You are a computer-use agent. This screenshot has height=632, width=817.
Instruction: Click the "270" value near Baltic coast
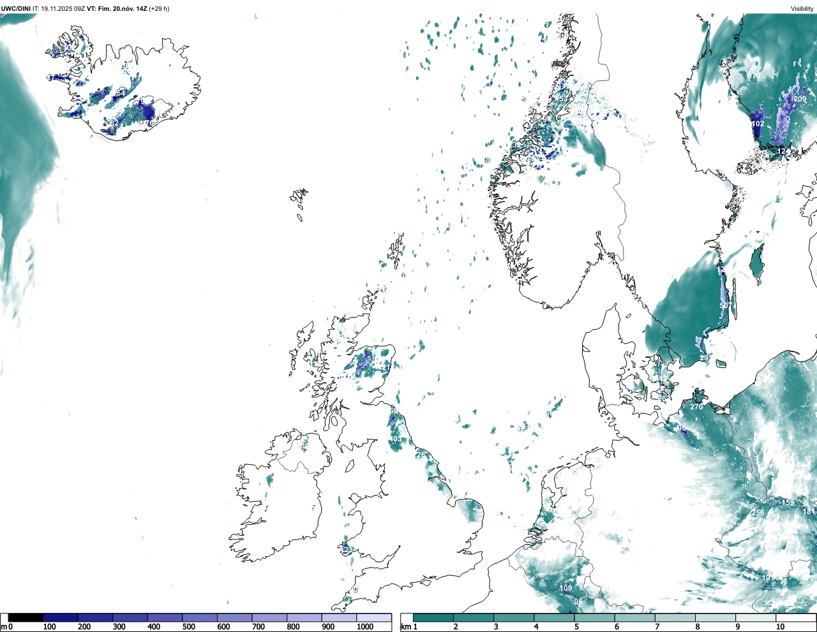[696, 406]
